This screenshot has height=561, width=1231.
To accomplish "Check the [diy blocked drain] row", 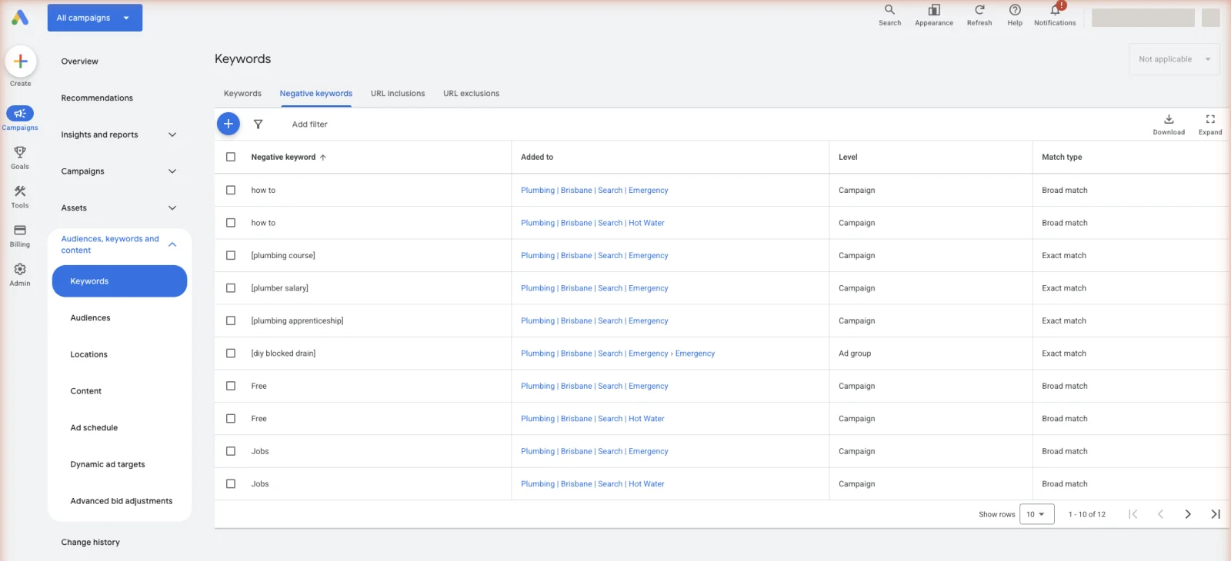I will click(x=231, y=354).
